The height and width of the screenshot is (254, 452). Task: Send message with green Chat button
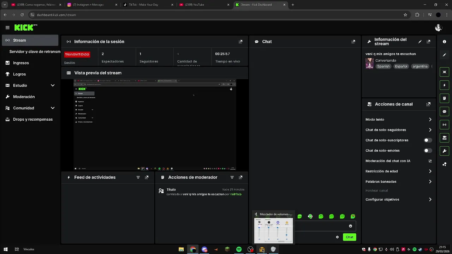[349, 237]
